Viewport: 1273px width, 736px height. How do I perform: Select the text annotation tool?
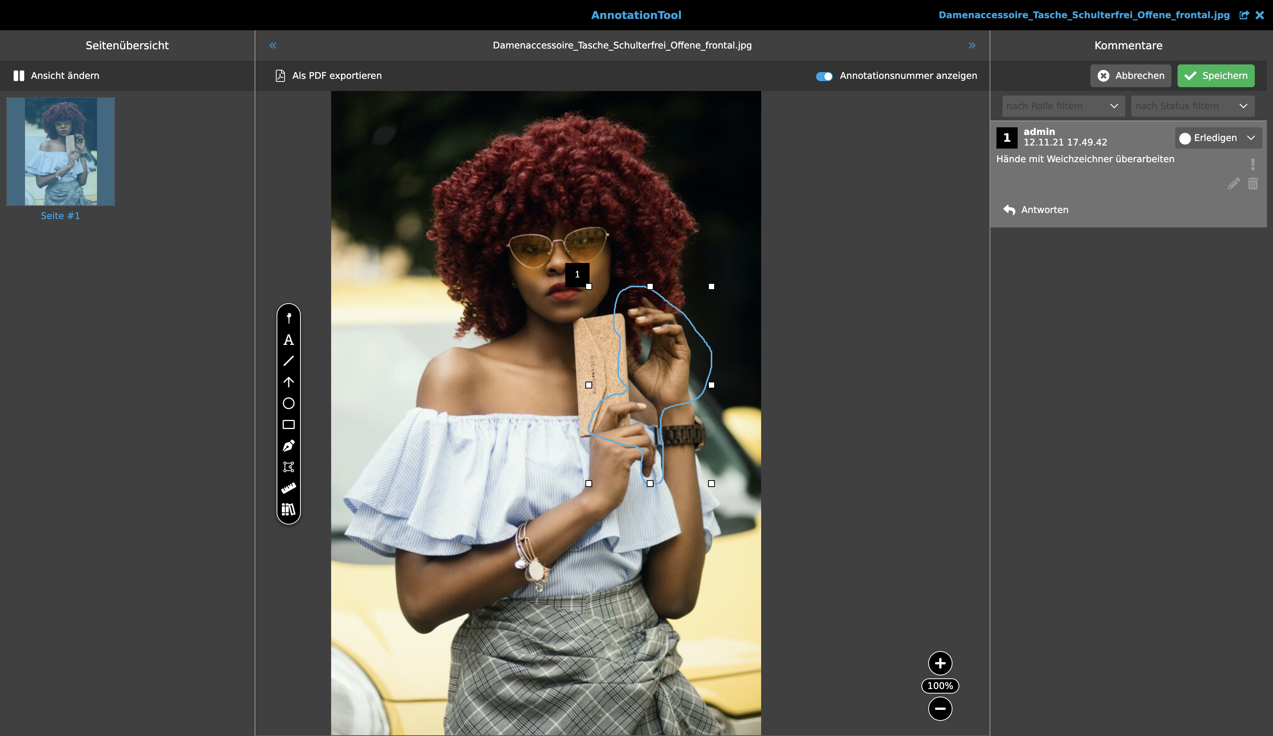(x=288, y=340)
